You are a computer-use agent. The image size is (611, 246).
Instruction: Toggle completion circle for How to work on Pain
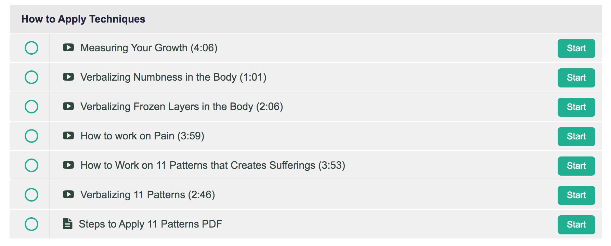(x=31, y=136)
